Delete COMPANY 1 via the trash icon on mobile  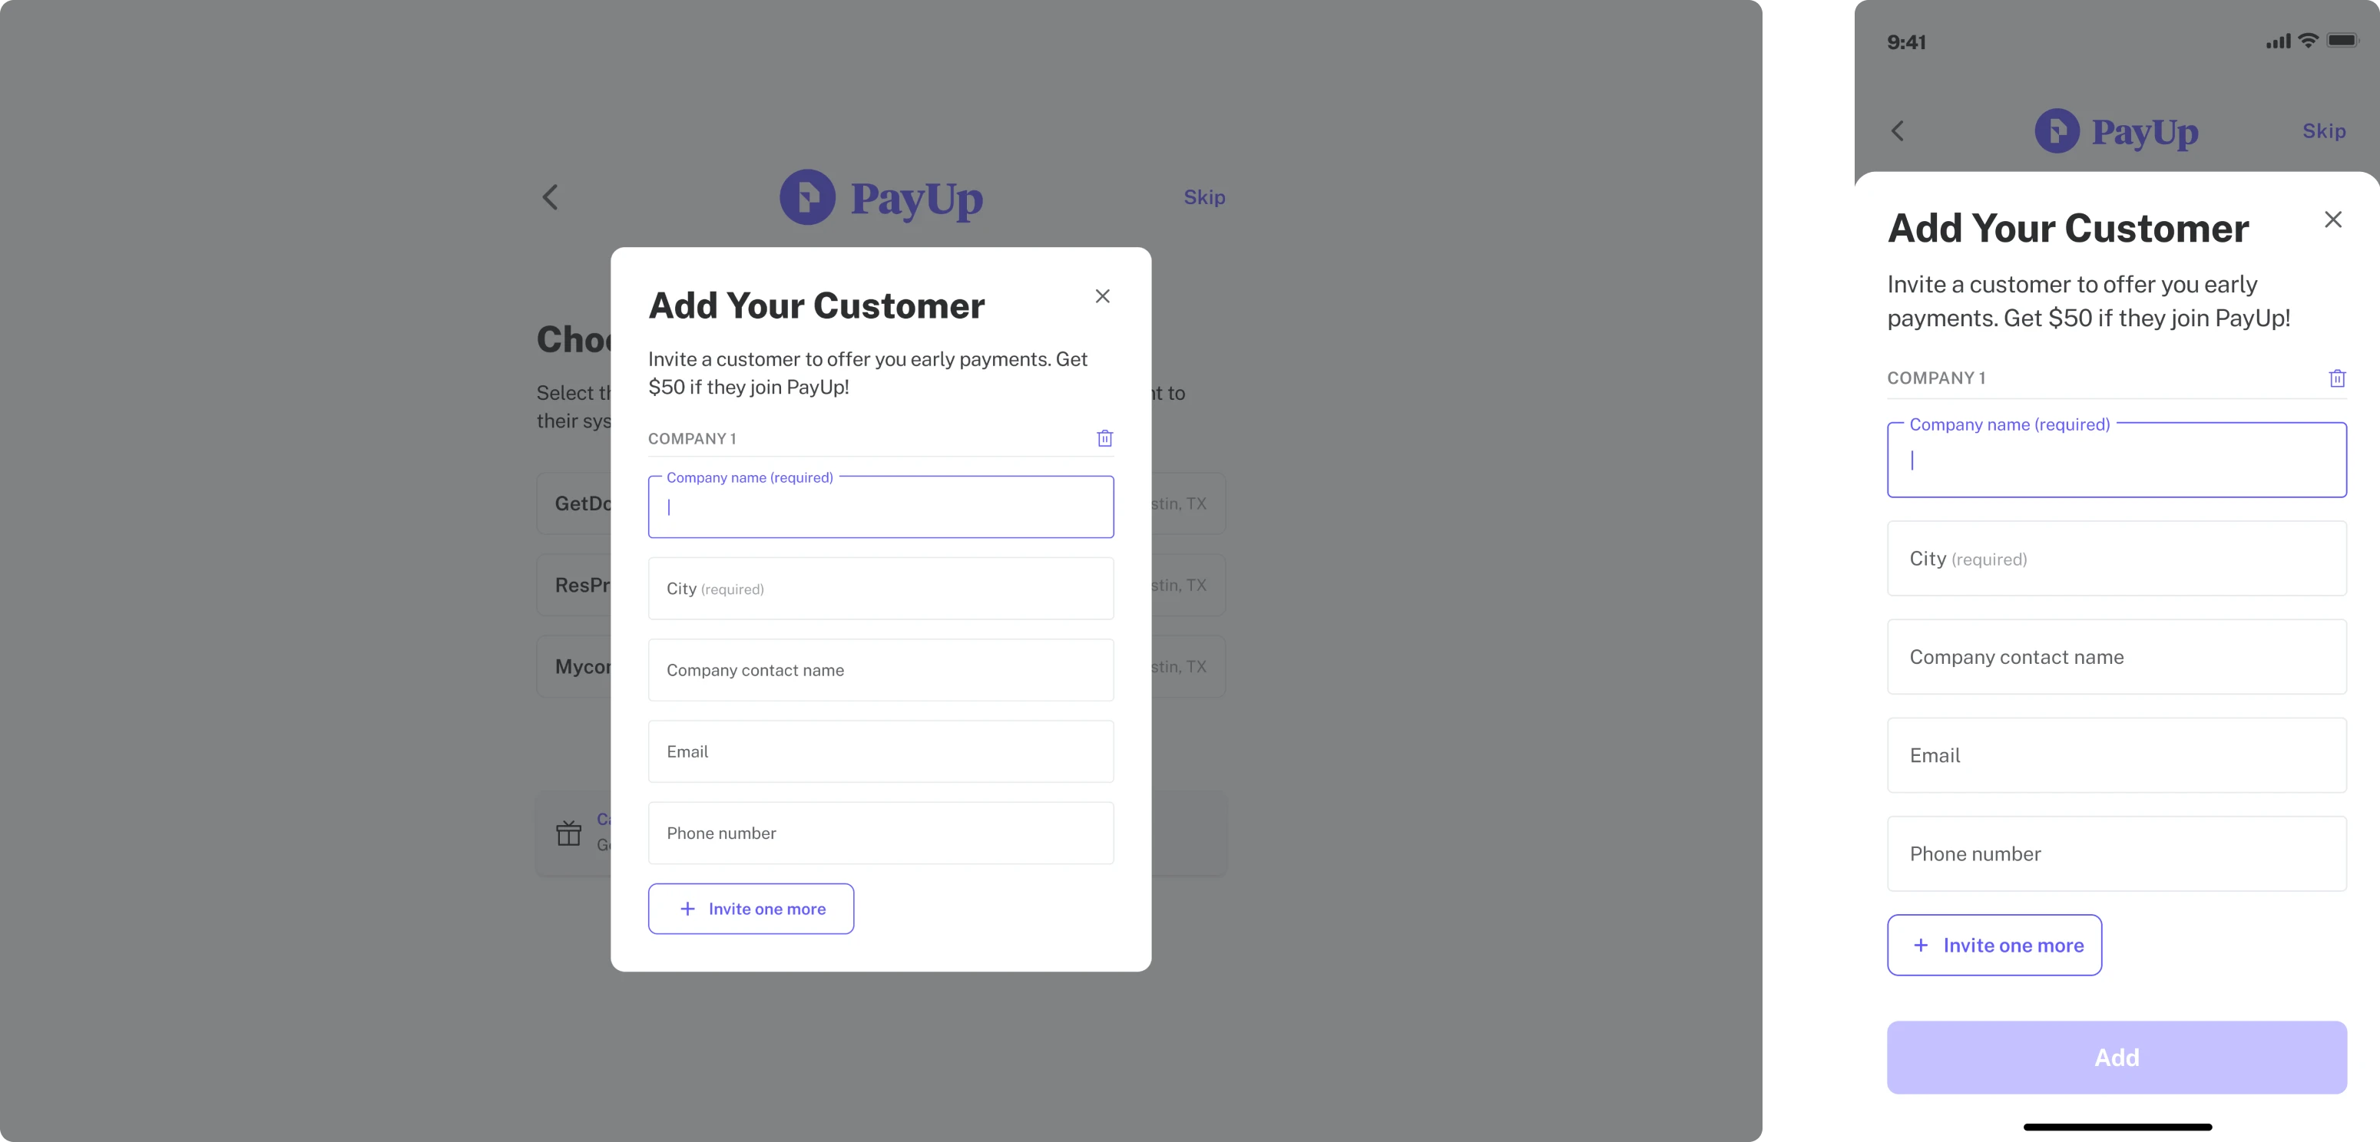pos(2338,378)
